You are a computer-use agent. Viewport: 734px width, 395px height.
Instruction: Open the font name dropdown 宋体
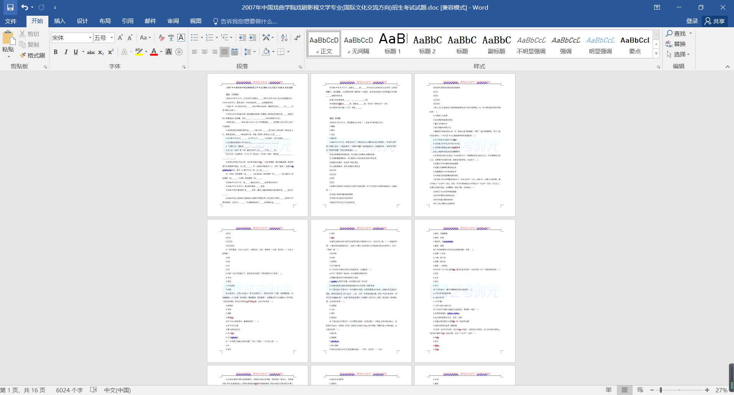point(90,38)
